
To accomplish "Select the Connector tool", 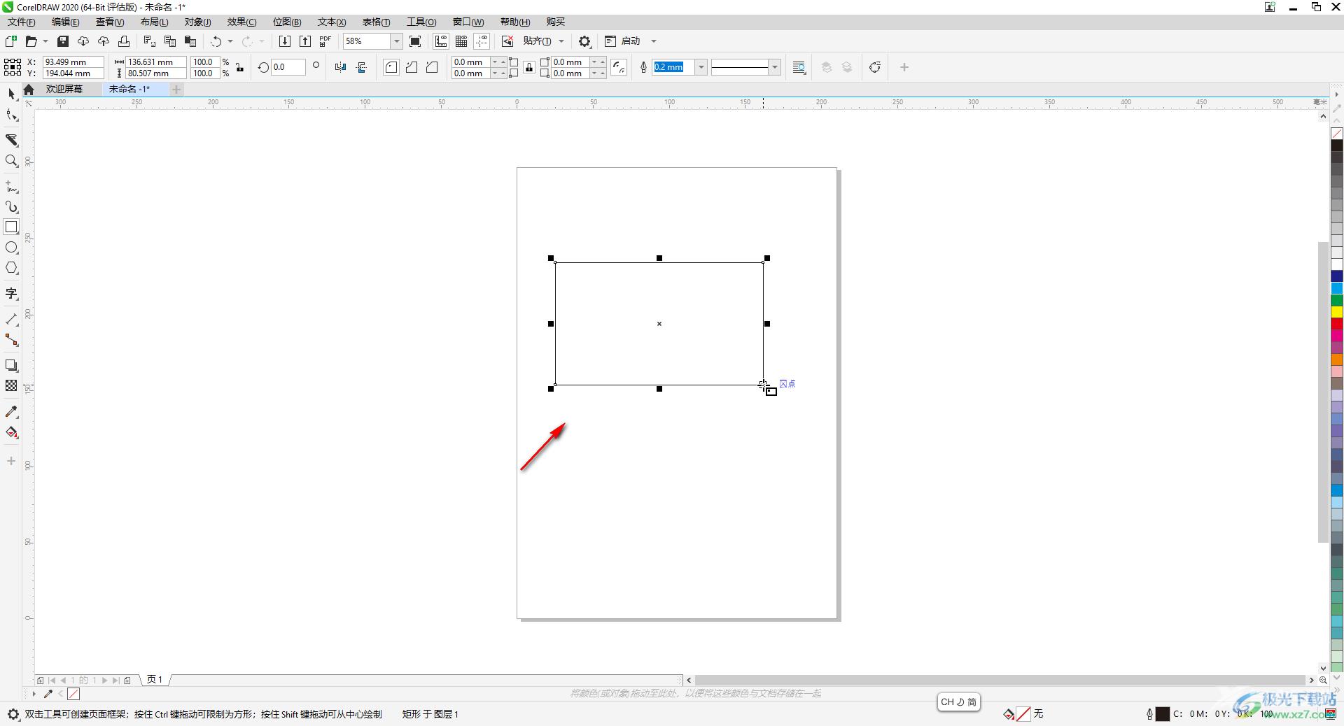I will click(x=11, y=340).
